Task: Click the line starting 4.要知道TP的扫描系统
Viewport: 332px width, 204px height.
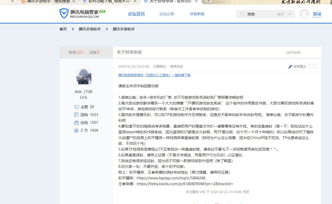Action: (216, 135)
